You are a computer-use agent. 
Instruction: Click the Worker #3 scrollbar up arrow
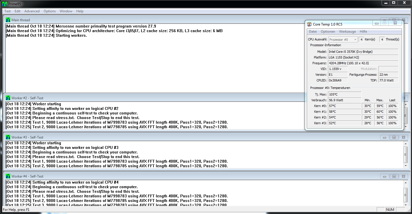(x=405, y=143)
